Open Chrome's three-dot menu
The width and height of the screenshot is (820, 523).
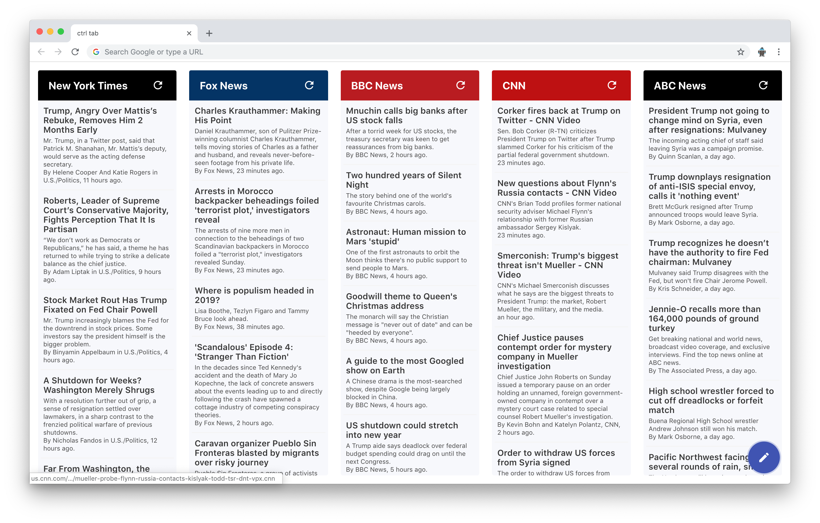[x=779, y=52]
